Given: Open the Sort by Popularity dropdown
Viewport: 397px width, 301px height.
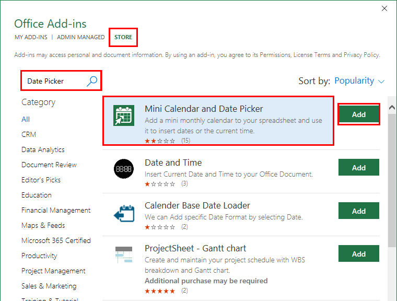Looking at the screenshot, I should point(359,81).
